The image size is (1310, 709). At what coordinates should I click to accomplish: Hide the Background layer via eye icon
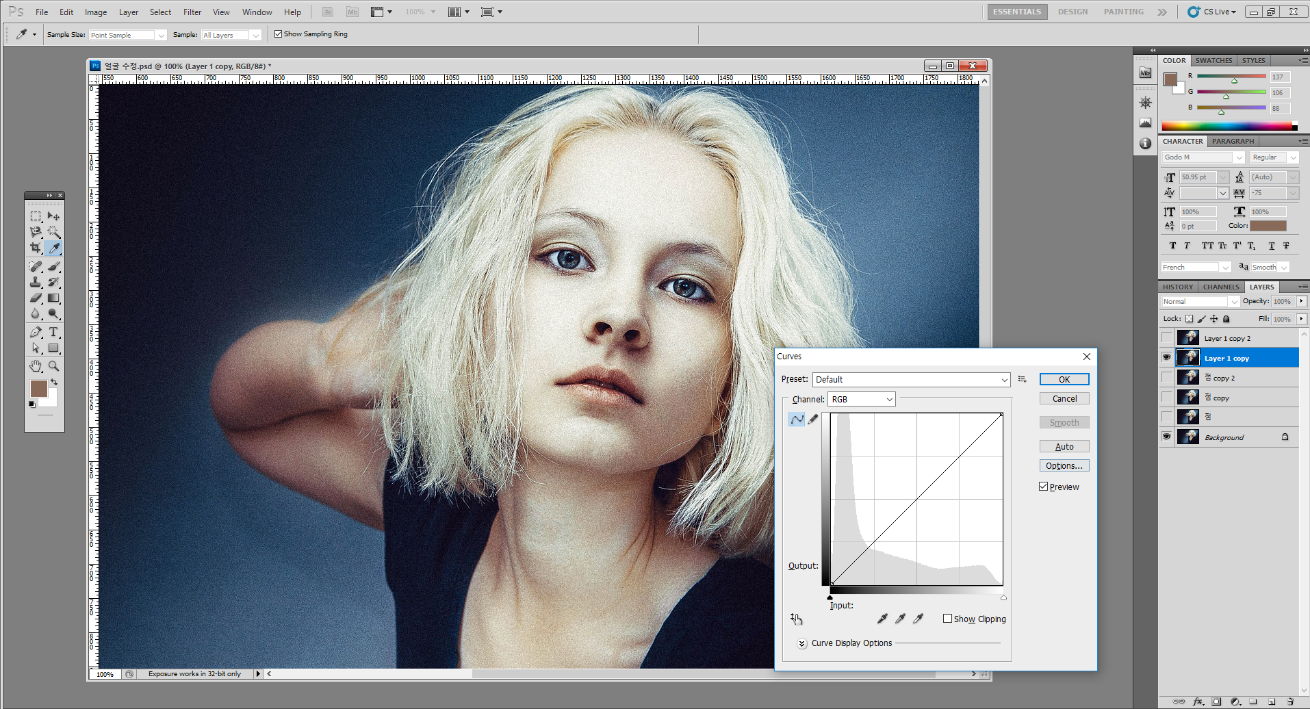[x=1167, y=437]
